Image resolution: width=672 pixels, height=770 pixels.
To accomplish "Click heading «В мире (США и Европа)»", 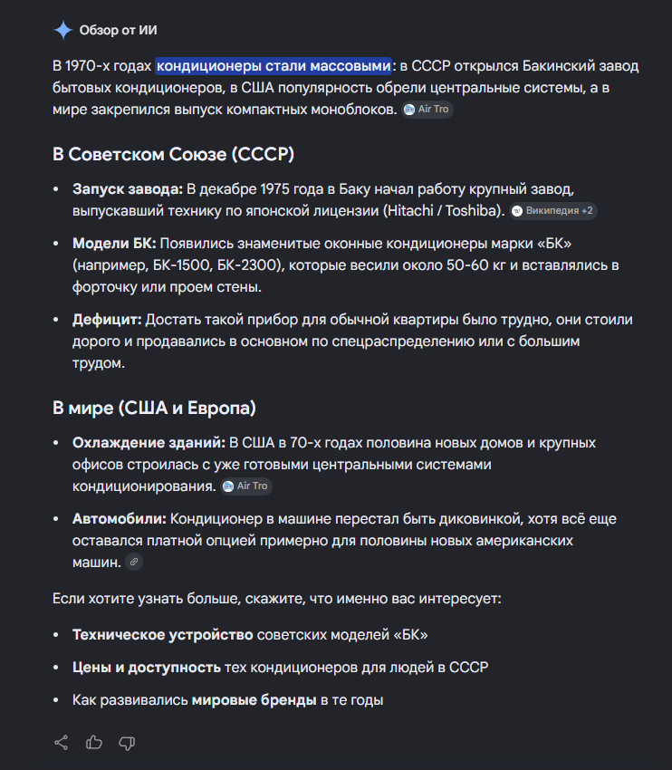I will (154, 408).
